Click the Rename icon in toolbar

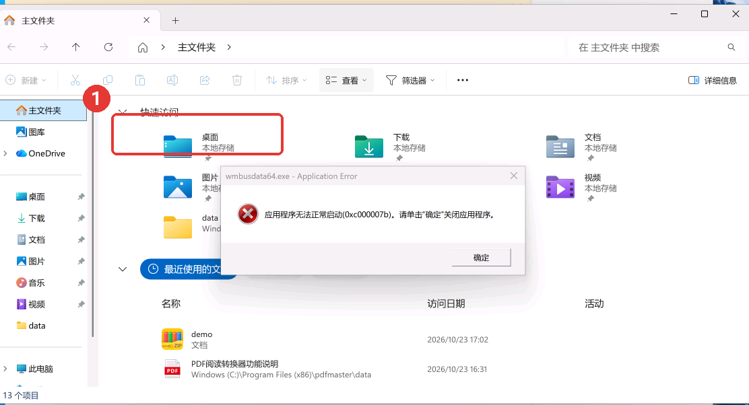point(172,80)
